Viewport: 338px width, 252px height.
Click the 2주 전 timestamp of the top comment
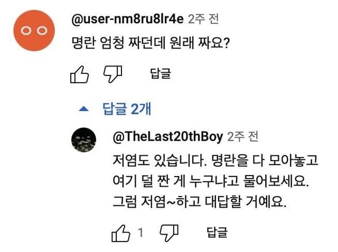tap(203, 20)
